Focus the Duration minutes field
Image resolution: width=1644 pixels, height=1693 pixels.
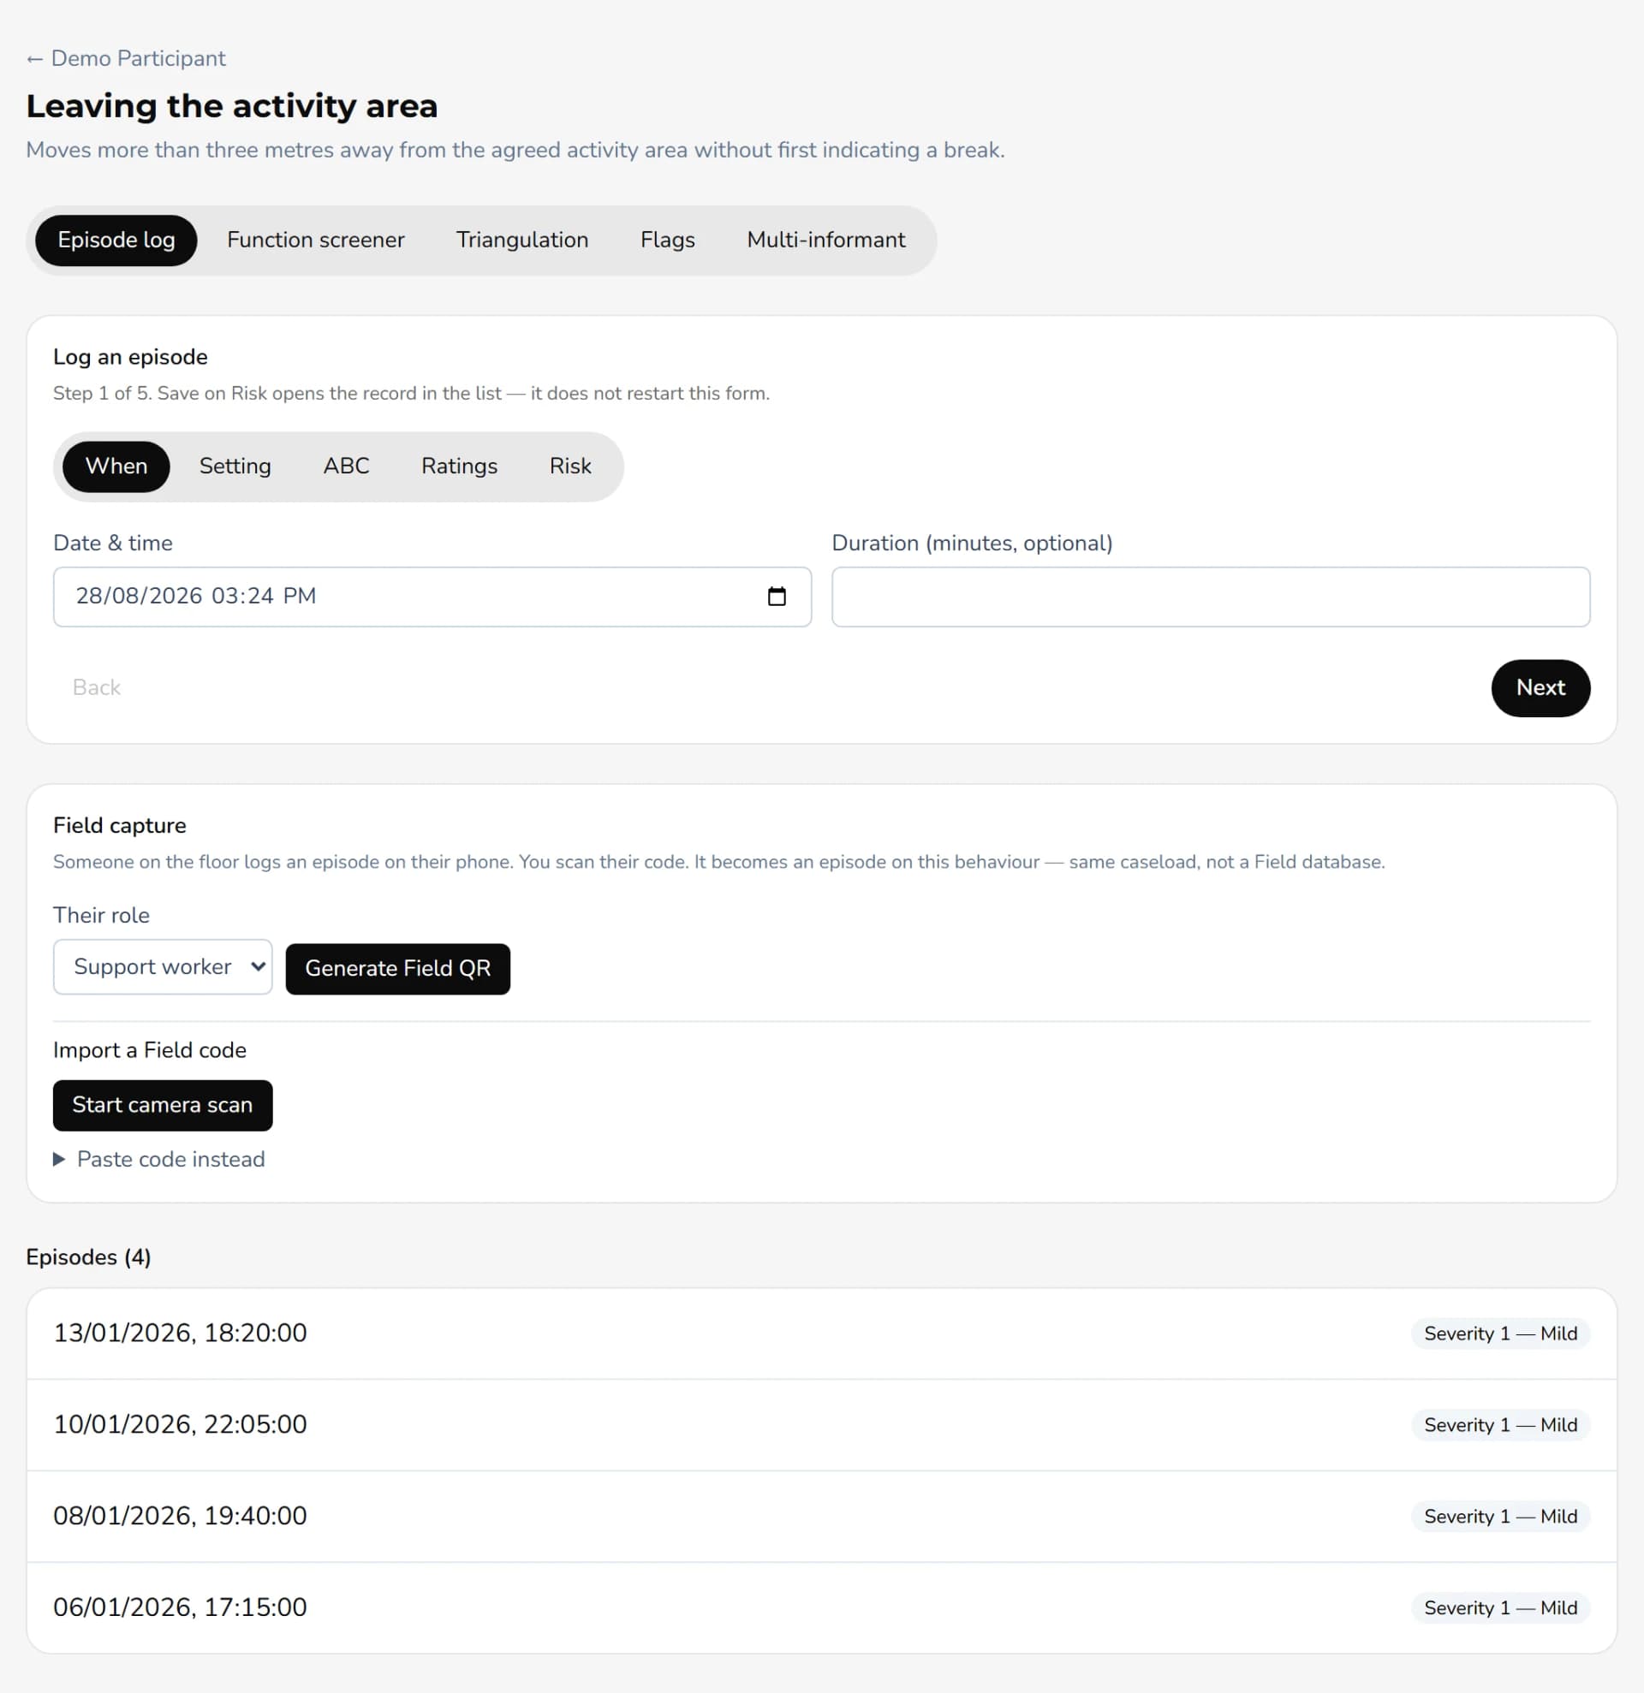1211,597
